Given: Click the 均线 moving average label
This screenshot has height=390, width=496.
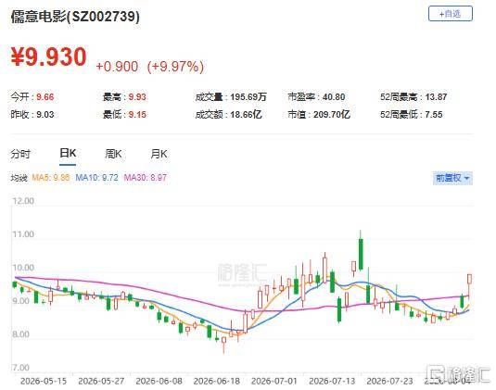Looking at the screenshot, I should click(x=19, y=178).
